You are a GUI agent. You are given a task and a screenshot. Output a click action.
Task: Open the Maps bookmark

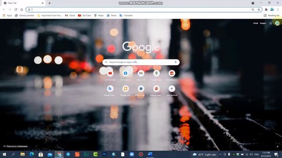[99, 16]
